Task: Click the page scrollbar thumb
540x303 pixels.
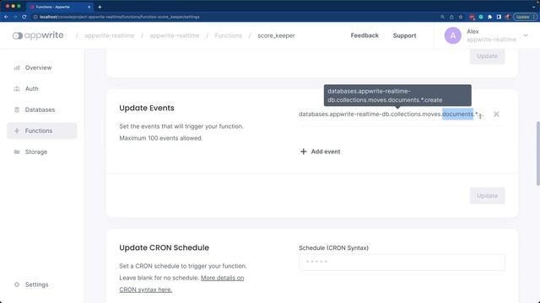Action: (x=537, y=153)
